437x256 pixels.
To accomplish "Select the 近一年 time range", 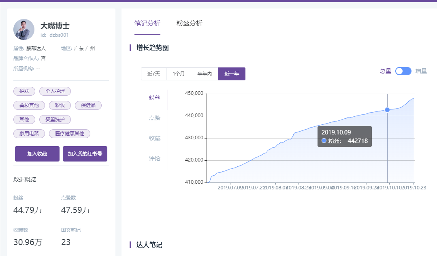I will pyautogui.click(x=232, y=73).
